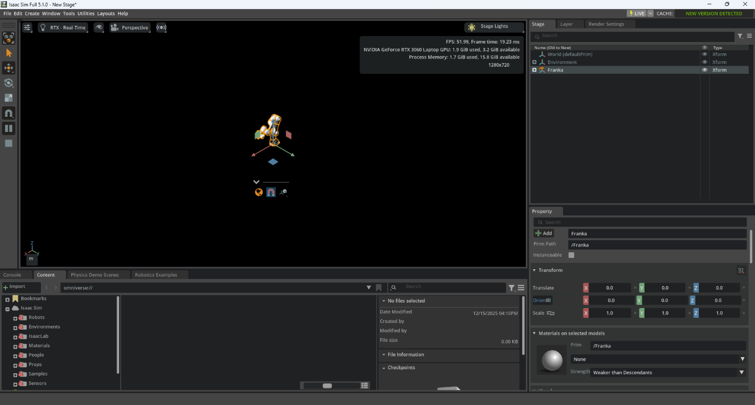Open dropdown arrow next to LIVE

[650, 13]
